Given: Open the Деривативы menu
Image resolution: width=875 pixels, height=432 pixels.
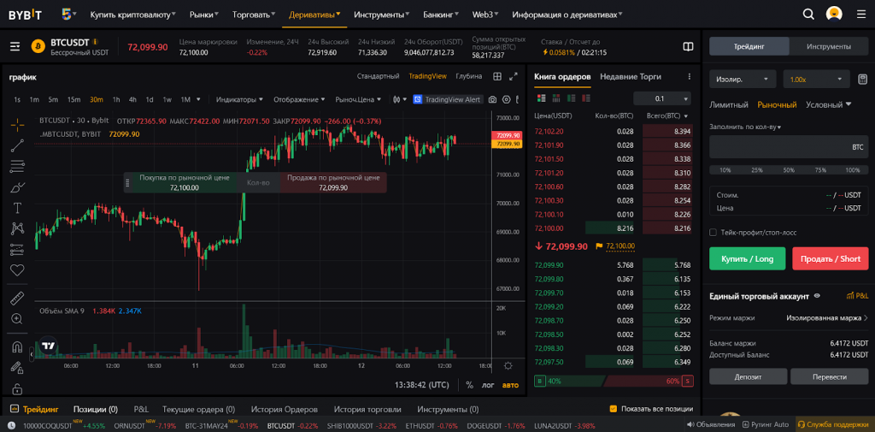Looking at the screenshot, I should pyautogui.click(x=314, y=15).
